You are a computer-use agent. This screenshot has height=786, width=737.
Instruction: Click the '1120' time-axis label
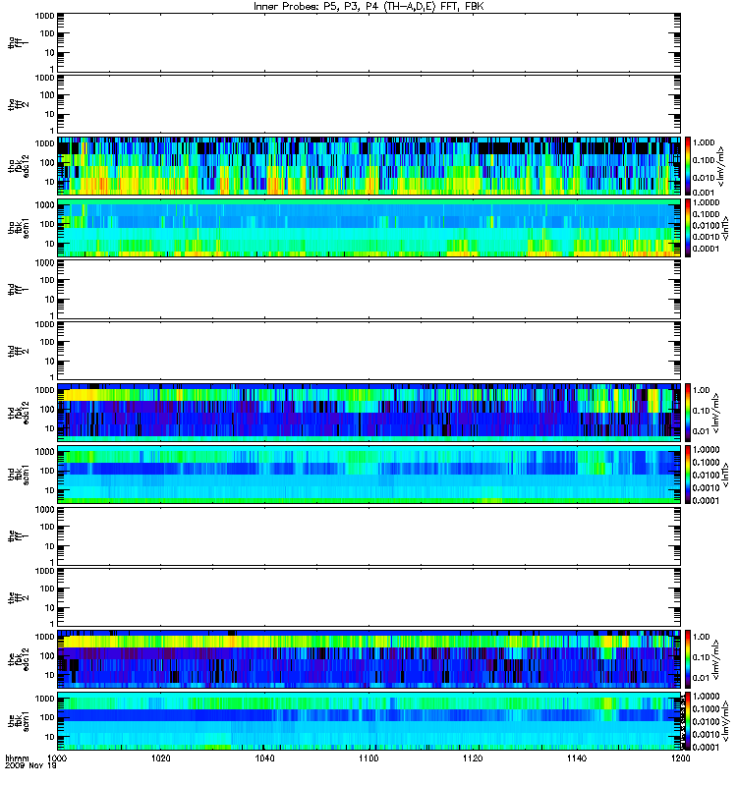point(473,758)
